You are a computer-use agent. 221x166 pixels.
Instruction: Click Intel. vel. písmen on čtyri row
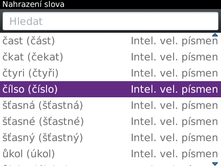pyautogui.click(x=174, y=73)
